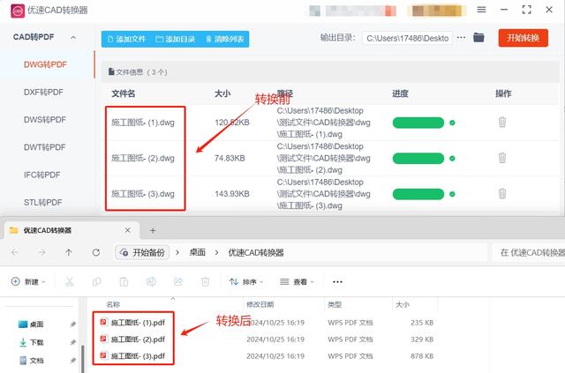The width and height of the screenshot is (565, 373).
Task: Refresh the Explorer folder view
Action: click(96, 253)
